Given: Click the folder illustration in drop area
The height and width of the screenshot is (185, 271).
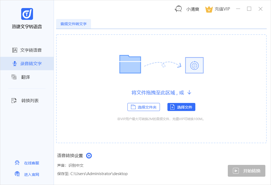Looking at the screenshot, I should [130, 64].
